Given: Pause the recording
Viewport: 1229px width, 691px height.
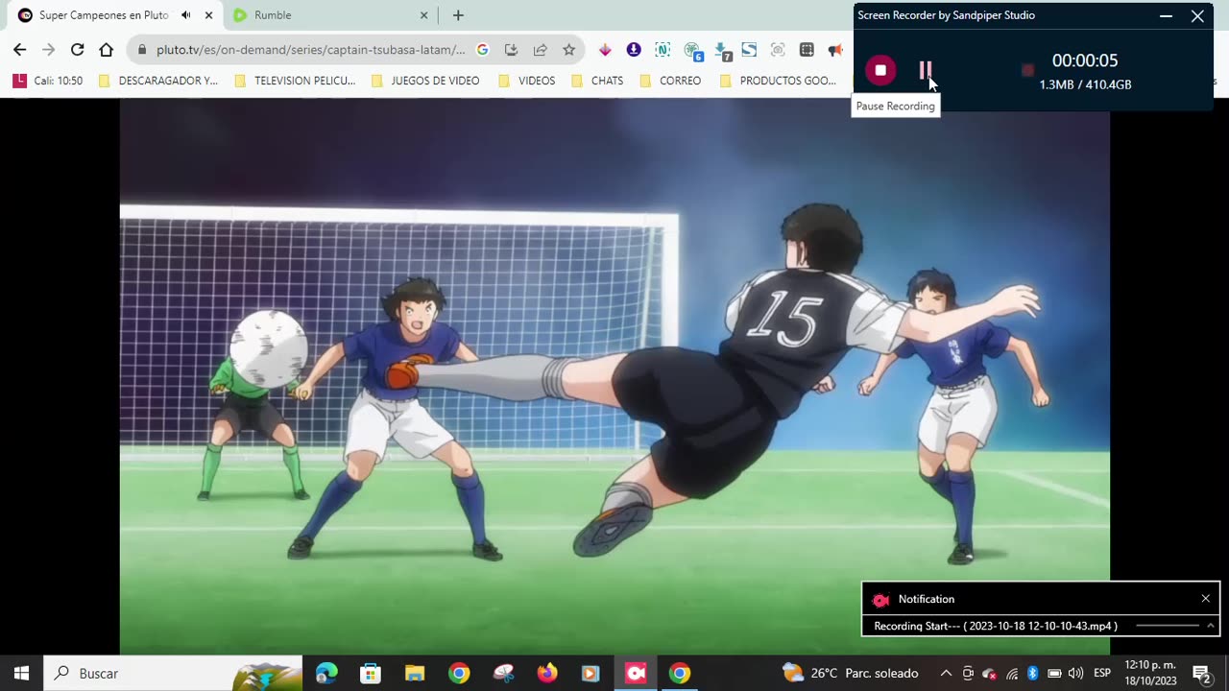Looking at the screenshot, I should (x=925, y=70).
